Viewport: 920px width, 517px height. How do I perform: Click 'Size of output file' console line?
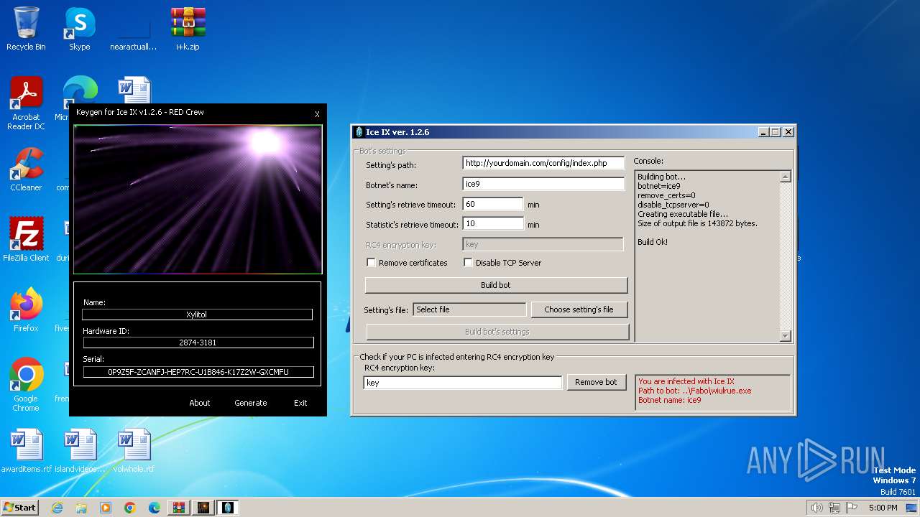click(697, 223)
